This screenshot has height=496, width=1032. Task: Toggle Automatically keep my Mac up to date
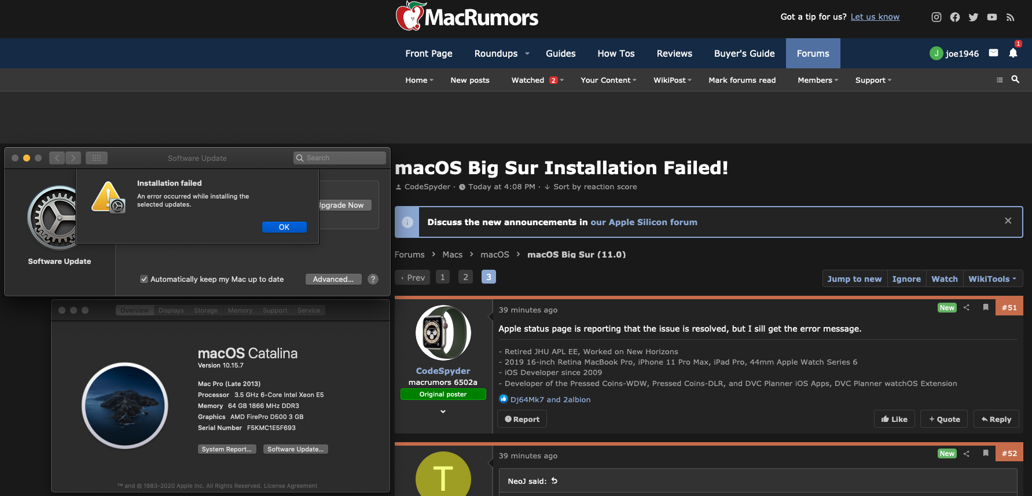coord(144,279)
